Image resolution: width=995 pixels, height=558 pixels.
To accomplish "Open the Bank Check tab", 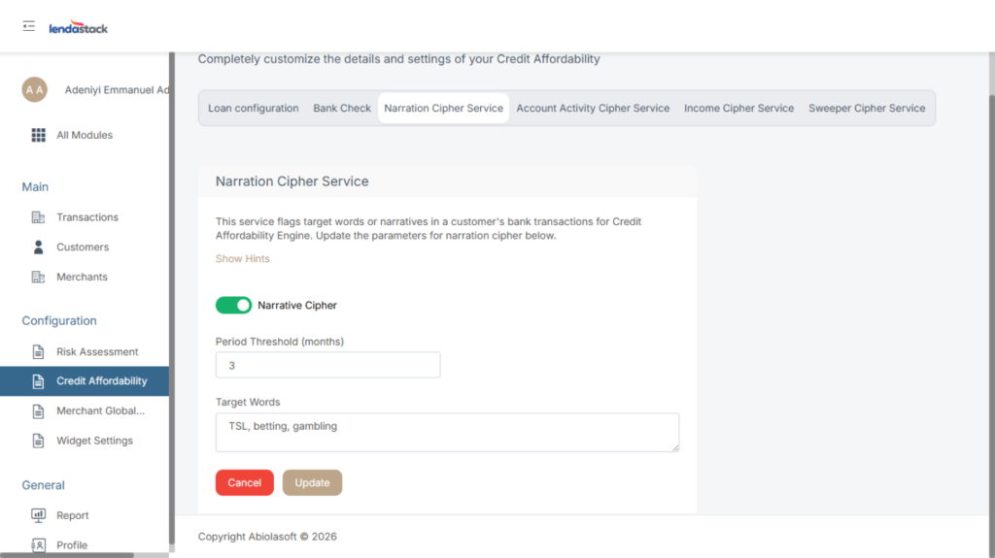I will (x=342, y=109).
